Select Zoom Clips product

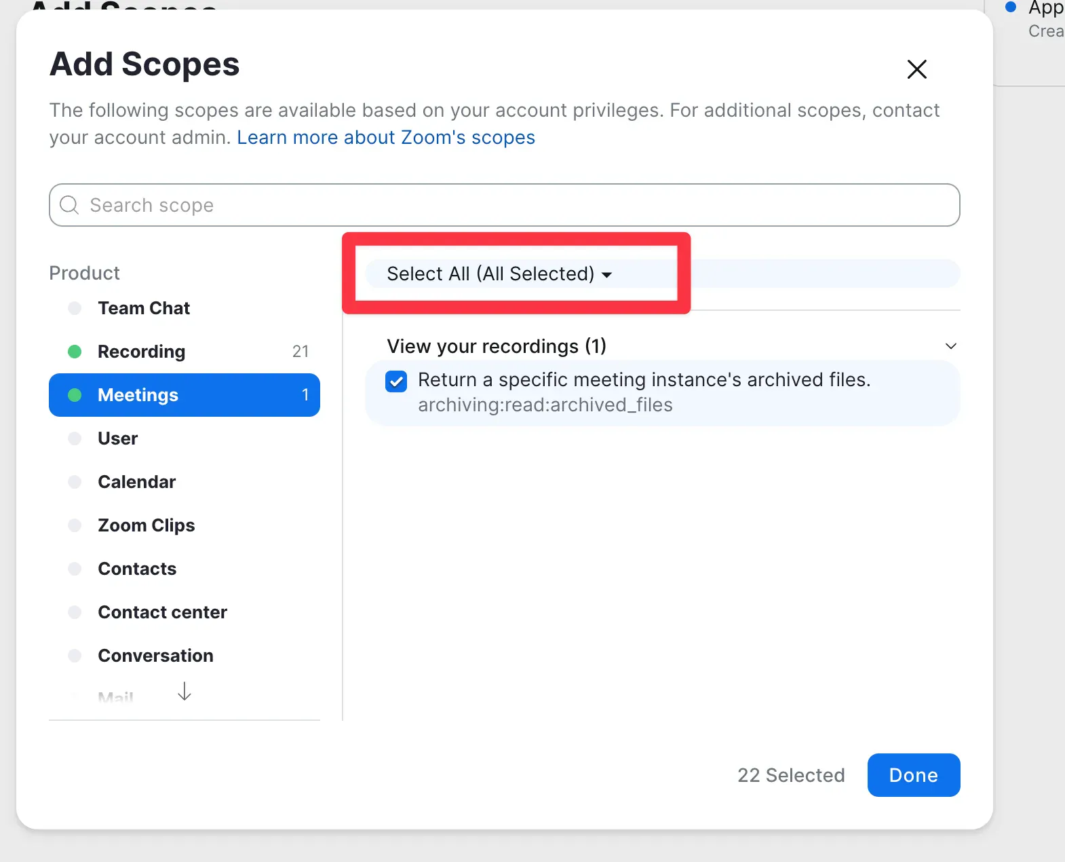[x=185, y=525]
